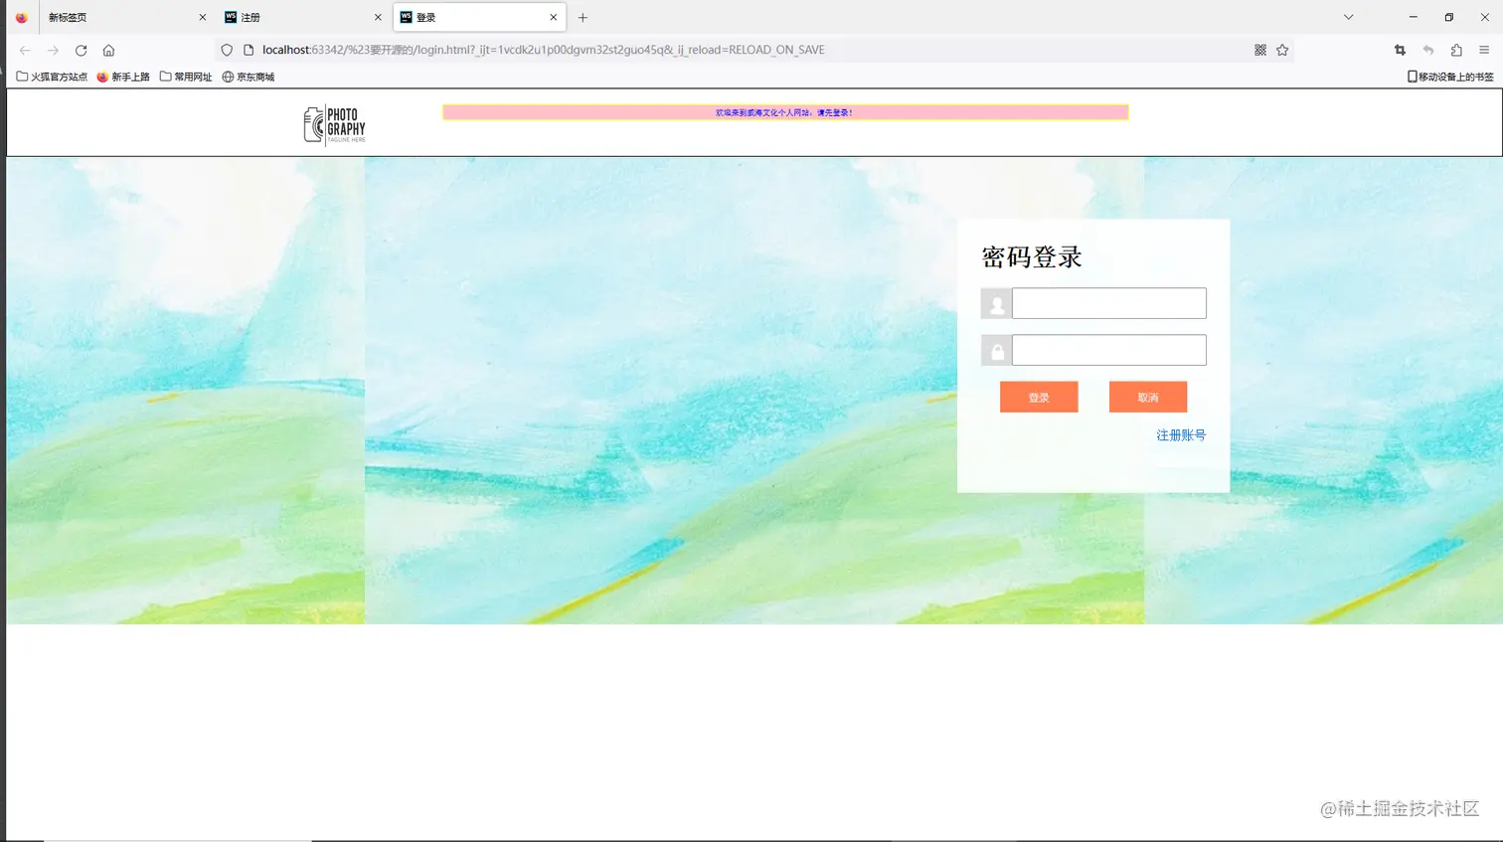Open the 新手上路 bookmark
1503x842 pixels.
pos(123,77)
